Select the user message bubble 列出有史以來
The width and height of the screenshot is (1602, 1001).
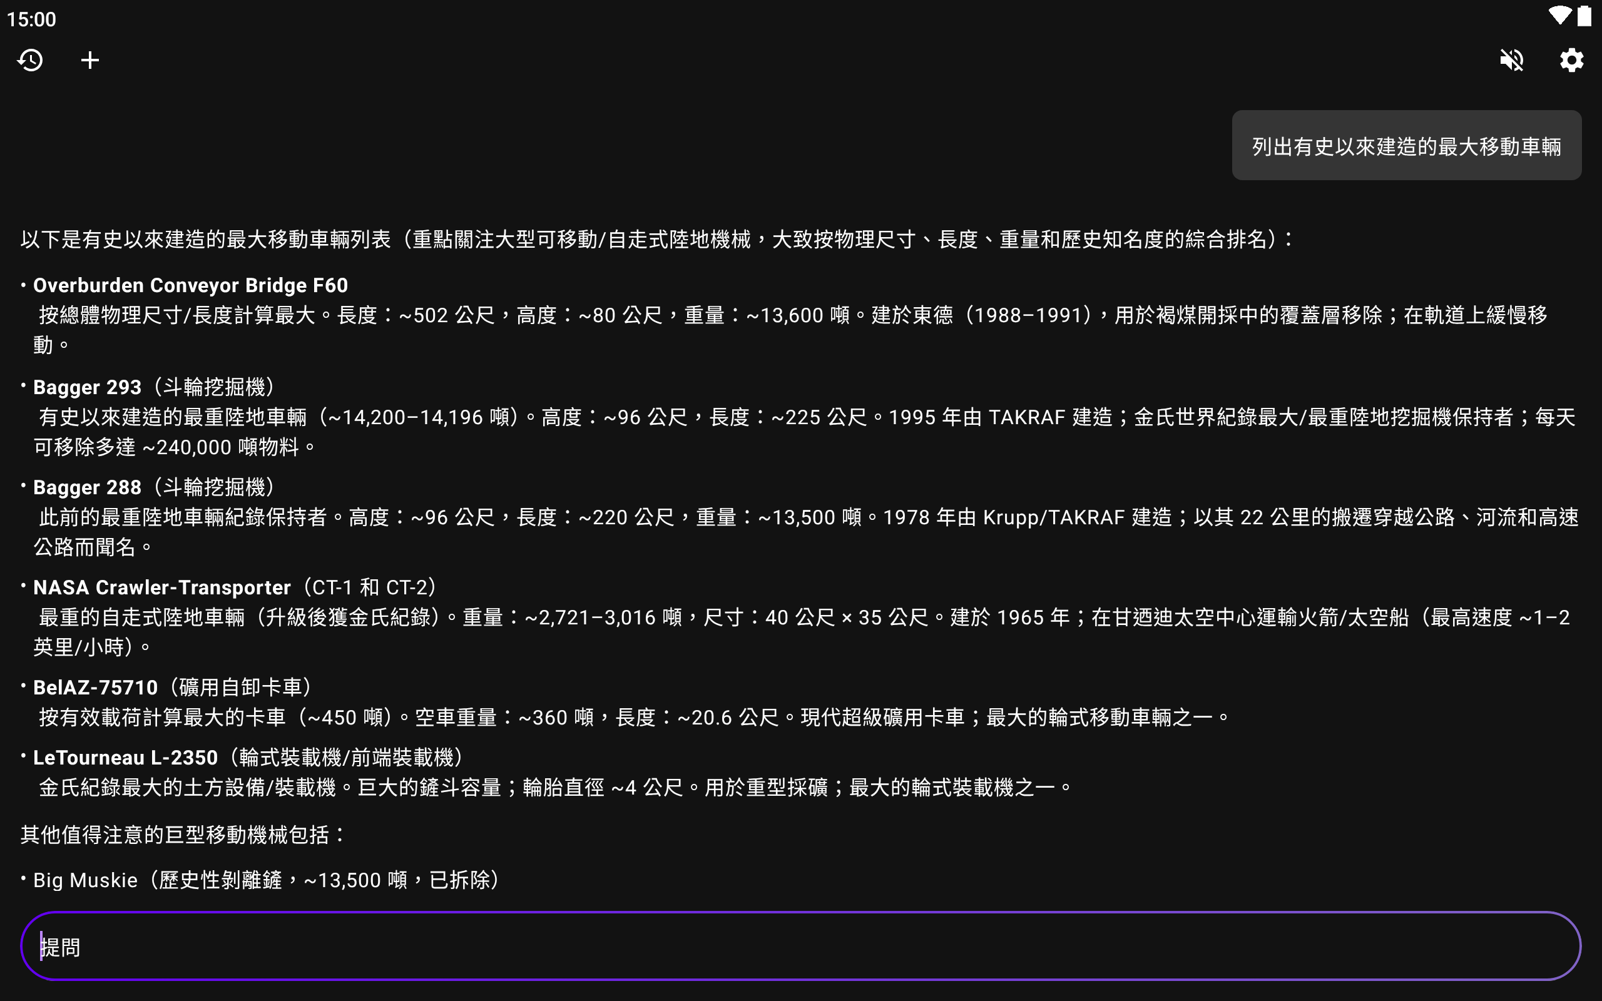[1406, 146]
